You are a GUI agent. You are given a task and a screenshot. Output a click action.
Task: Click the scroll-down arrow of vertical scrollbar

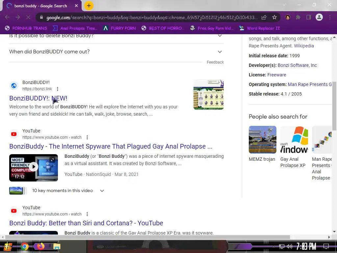click(x=334, y=232)
